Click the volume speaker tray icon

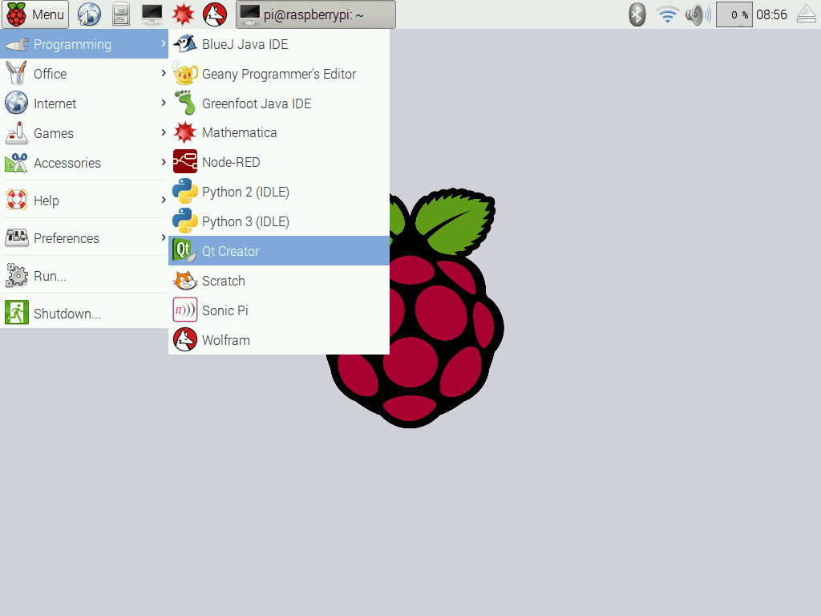coord(698,14)
